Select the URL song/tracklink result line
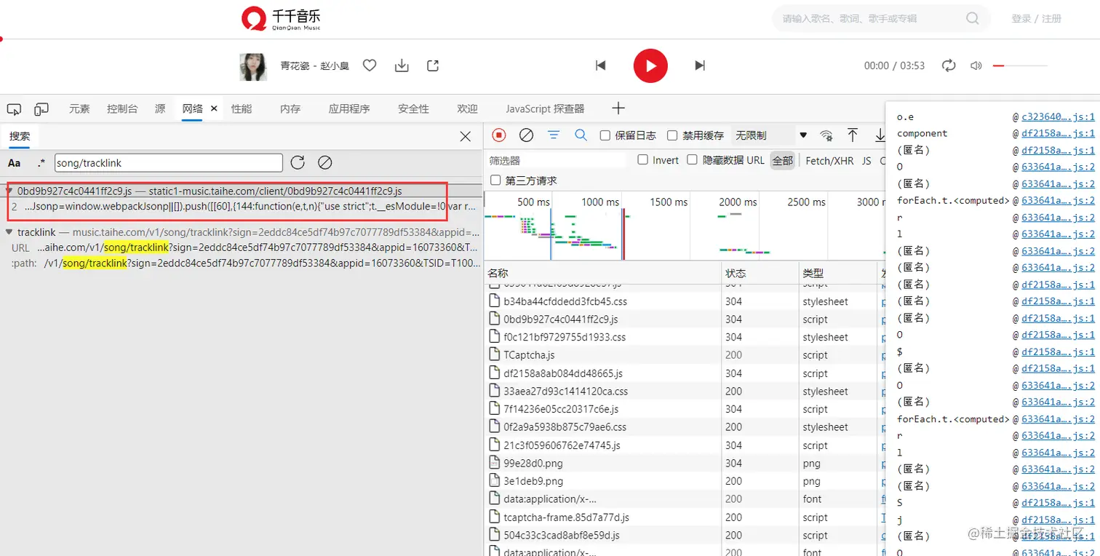The image size is (1100, 556). [243, 248]
